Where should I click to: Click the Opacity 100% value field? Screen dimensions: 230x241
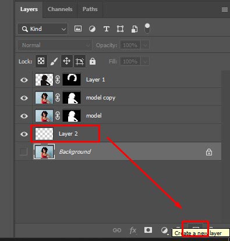pos(130,45)
